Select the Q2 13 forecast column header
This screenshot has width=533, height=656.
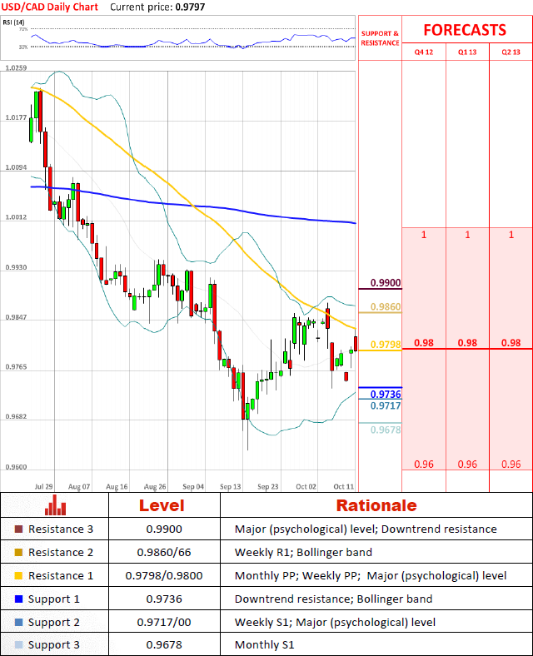(511, 52)
